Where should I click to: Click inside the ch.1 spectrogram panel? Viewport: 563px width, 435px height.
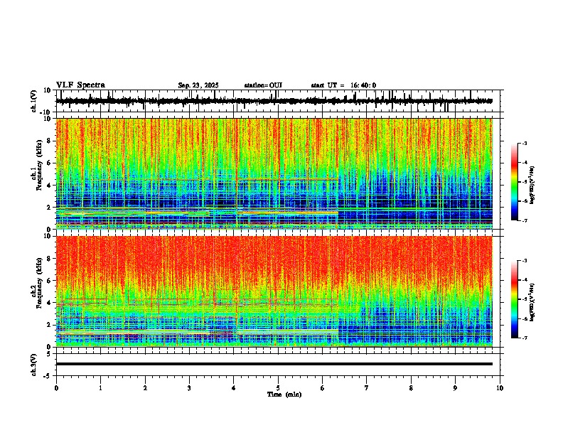pyautogui.click(x=274, y=173)
